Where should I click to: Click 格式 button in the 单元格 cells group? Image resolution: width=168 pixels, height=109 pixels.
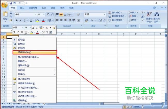(x=133, y=20)
